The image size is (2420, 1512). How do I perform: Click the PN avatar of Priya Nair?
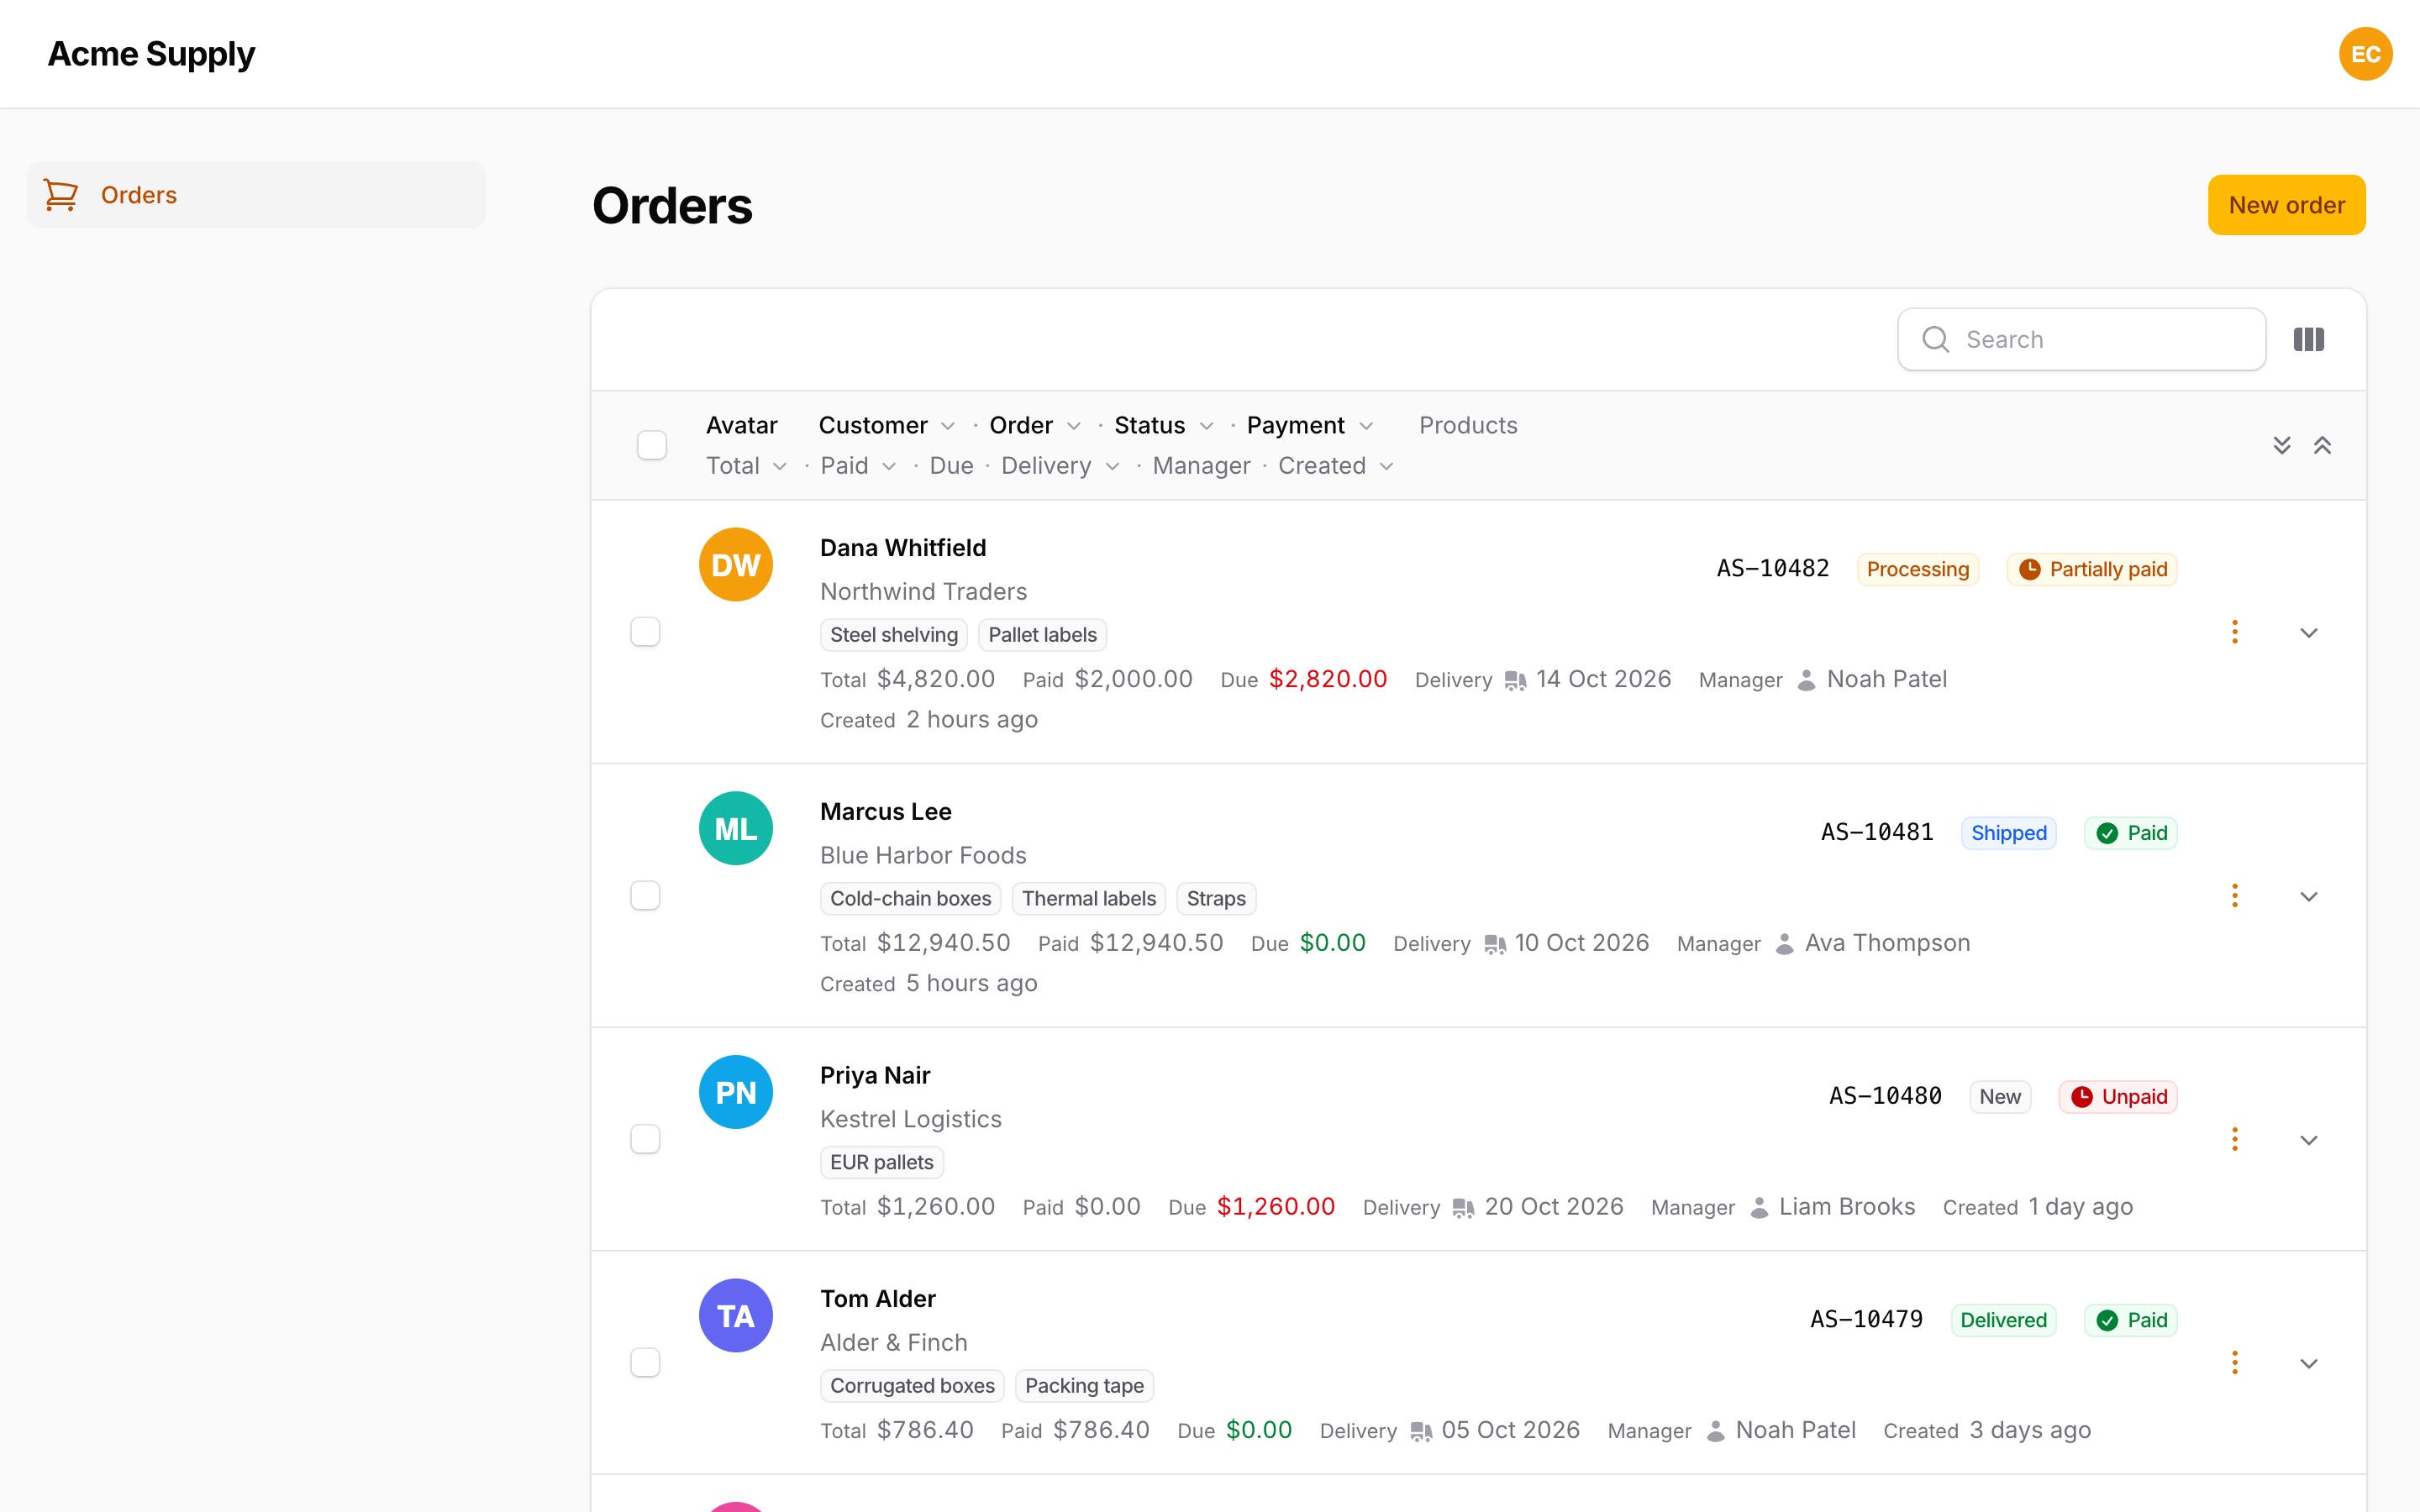735,1092
